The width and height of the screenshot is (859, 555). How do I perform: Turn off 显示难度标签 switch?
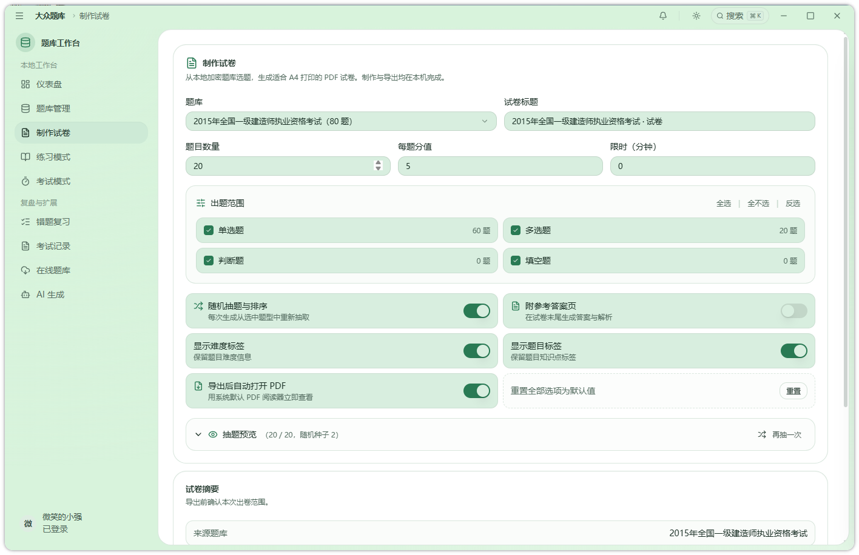tap(477, 351)
